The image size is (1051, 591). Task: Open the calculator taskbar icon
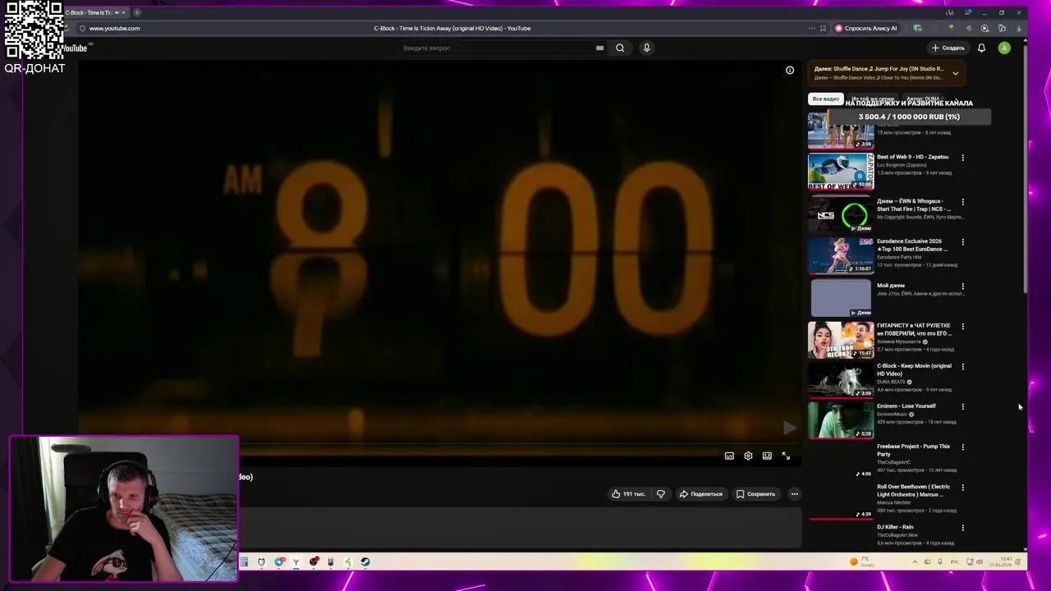244,562
